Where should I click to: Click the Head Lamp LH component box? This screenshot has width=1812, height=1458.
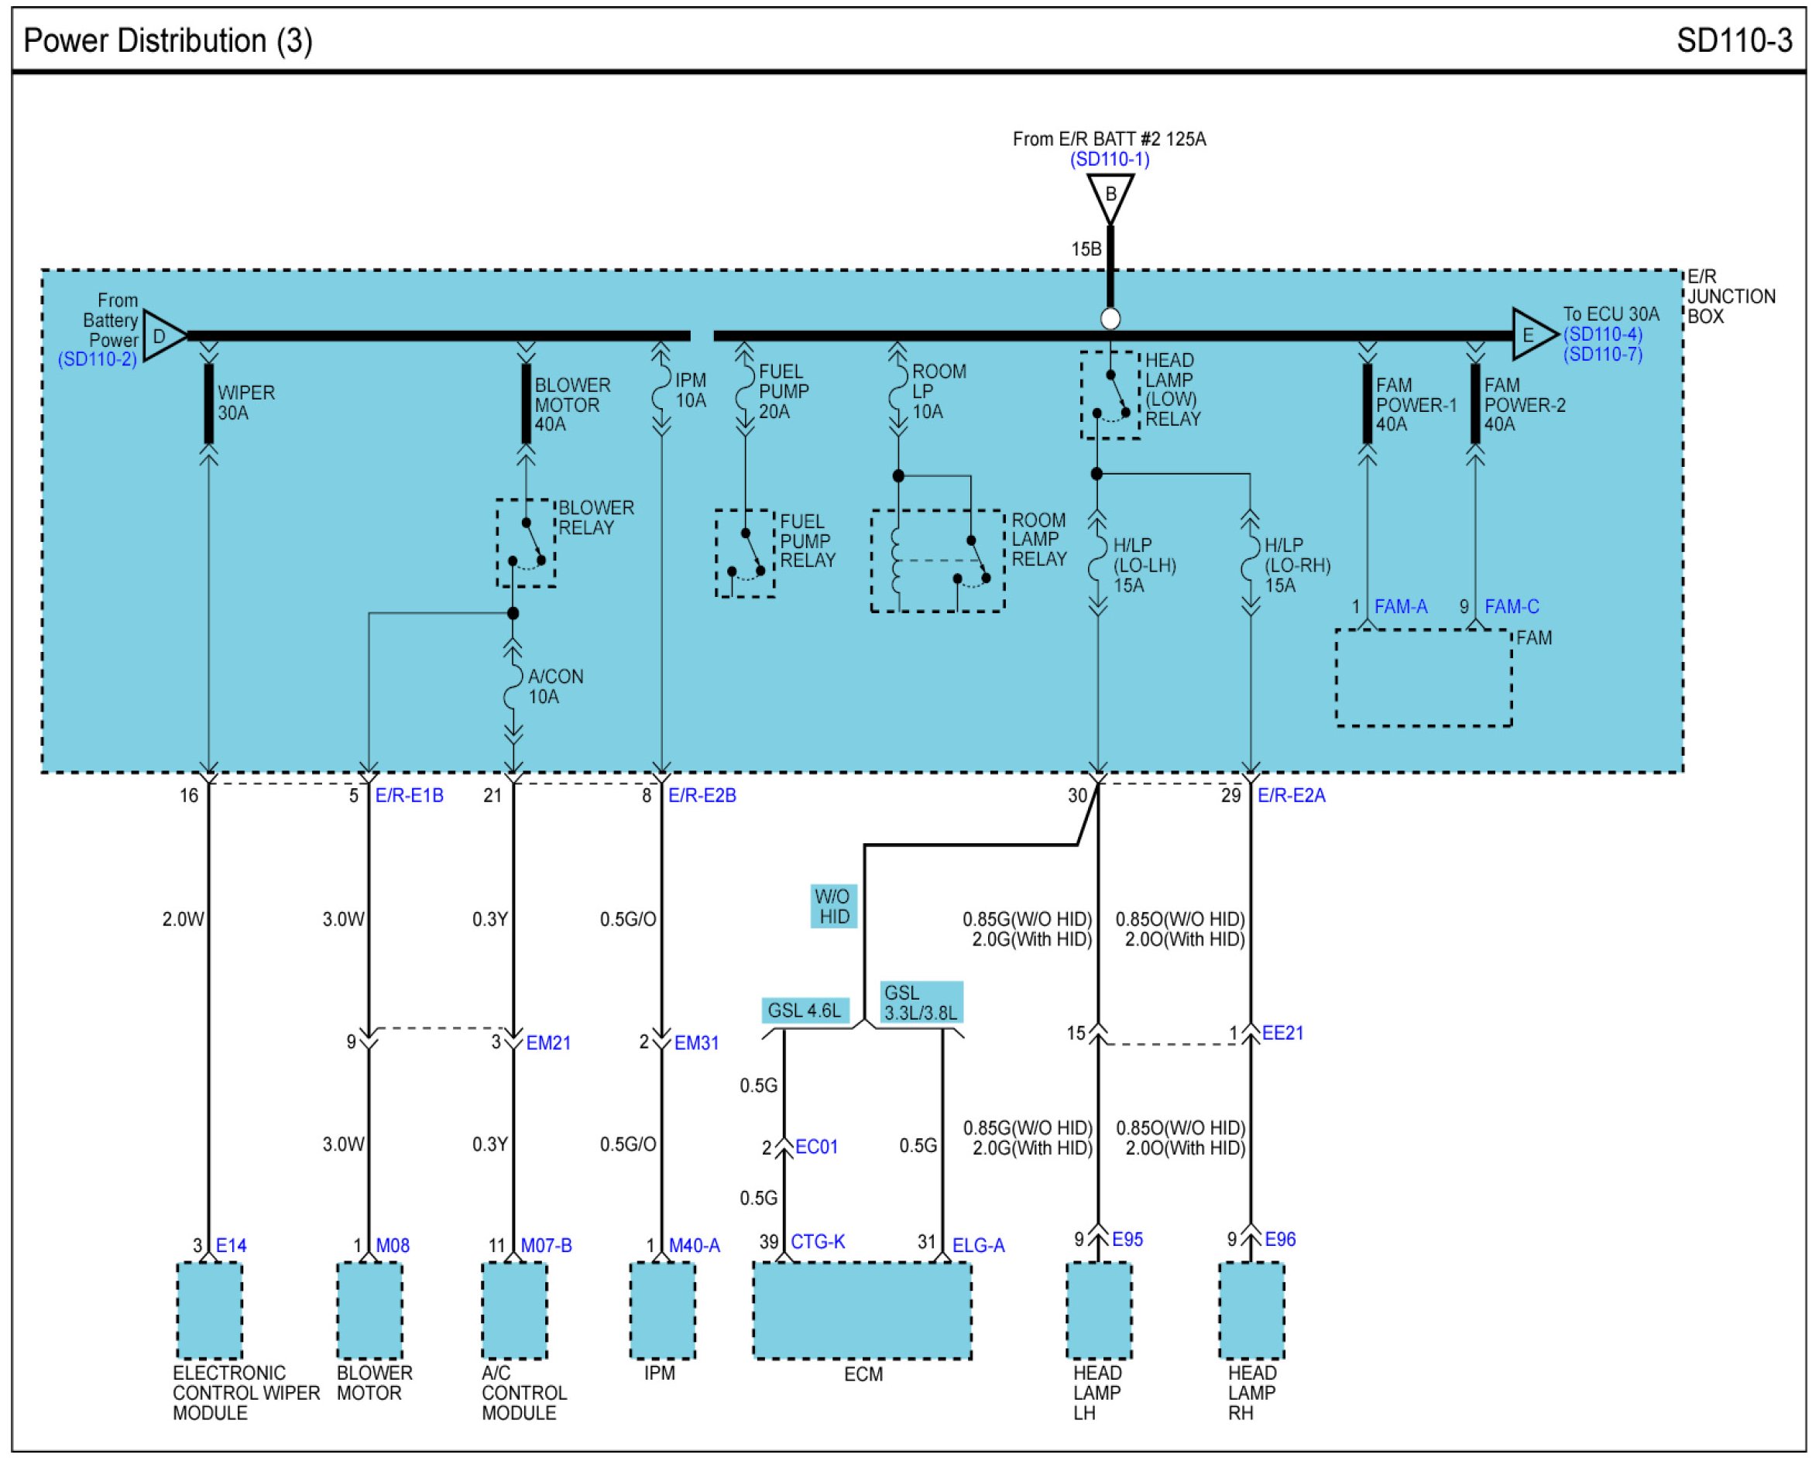[x=1099, y=1311]
